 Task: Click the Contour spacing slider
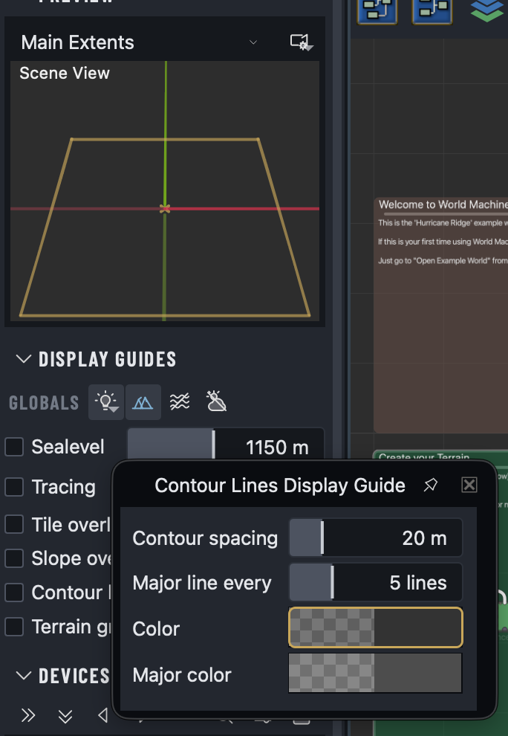tap(375, 538)
